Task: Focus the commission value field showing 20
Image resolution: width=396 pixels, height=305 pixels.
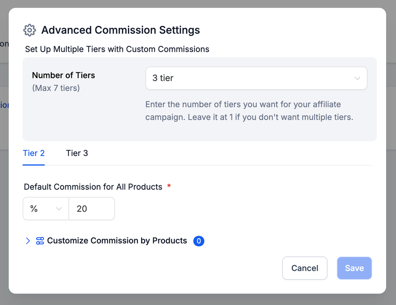Action: point(92,209)
